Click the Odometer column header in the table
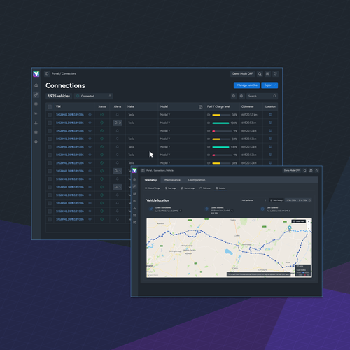This screenshot has width=350, height=350. click(x=248, y=106)
